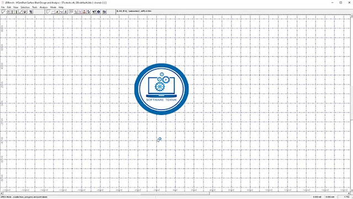
Task: Click the red anchor toolbar icon
Action: [x=84, y=12]
